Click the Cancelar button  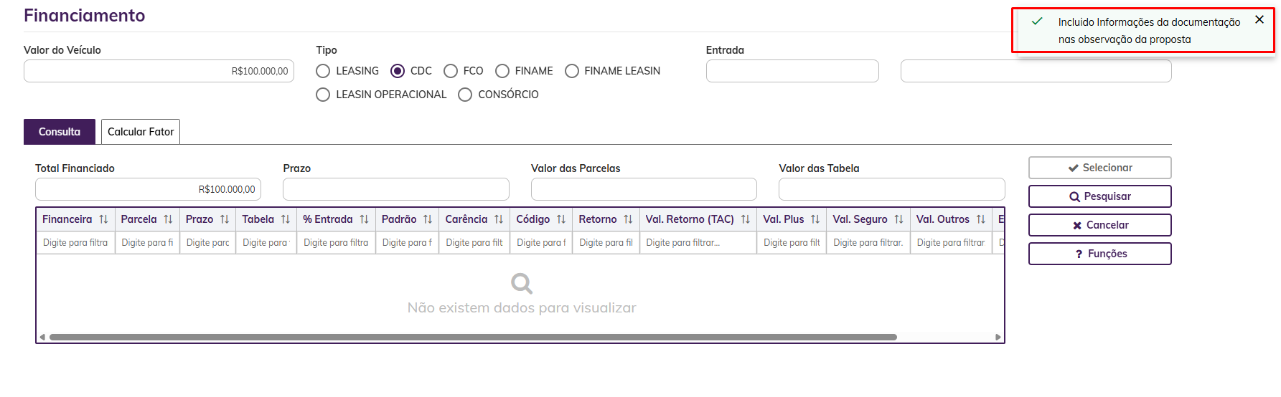pos(1099,225)
